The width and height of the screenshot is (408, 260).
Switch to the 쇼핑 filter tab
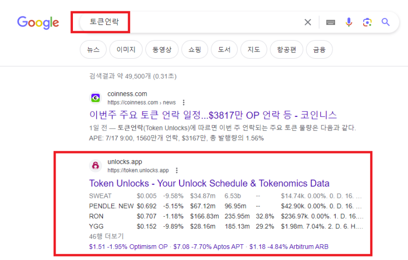pyautogui.click(x=195, y=49)
